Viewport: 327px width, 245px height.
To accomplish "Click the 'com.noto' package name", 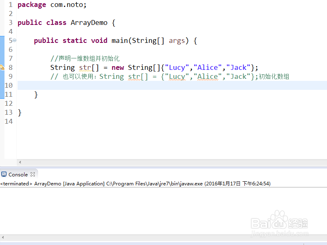I will (67, 4).
